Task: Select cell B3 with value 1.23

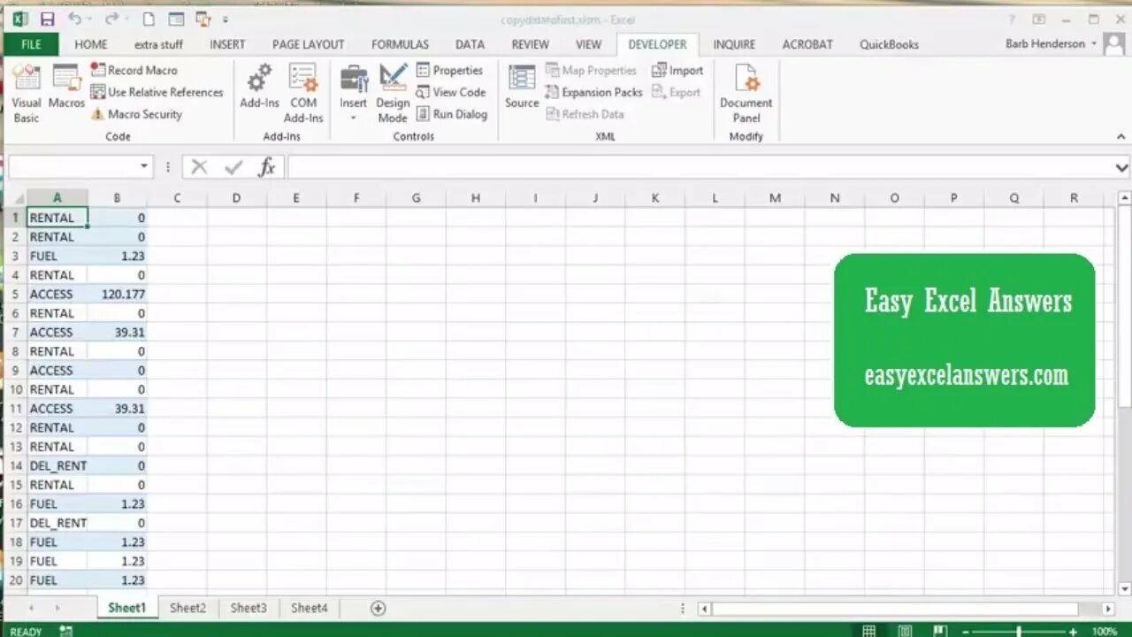Action: (x=117, y=256)
